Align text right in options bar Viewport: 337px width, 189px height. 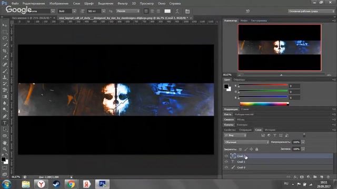tap(158, 11)
